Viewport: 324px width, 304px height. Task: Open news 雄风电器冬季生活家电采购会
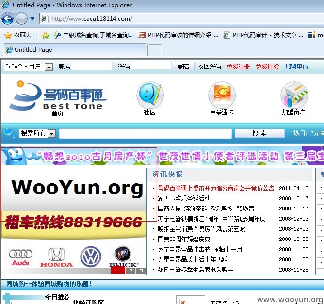[195, 270]
